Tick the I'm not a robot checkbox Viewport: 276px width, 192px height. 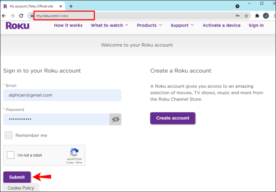(x=11, y=155)
